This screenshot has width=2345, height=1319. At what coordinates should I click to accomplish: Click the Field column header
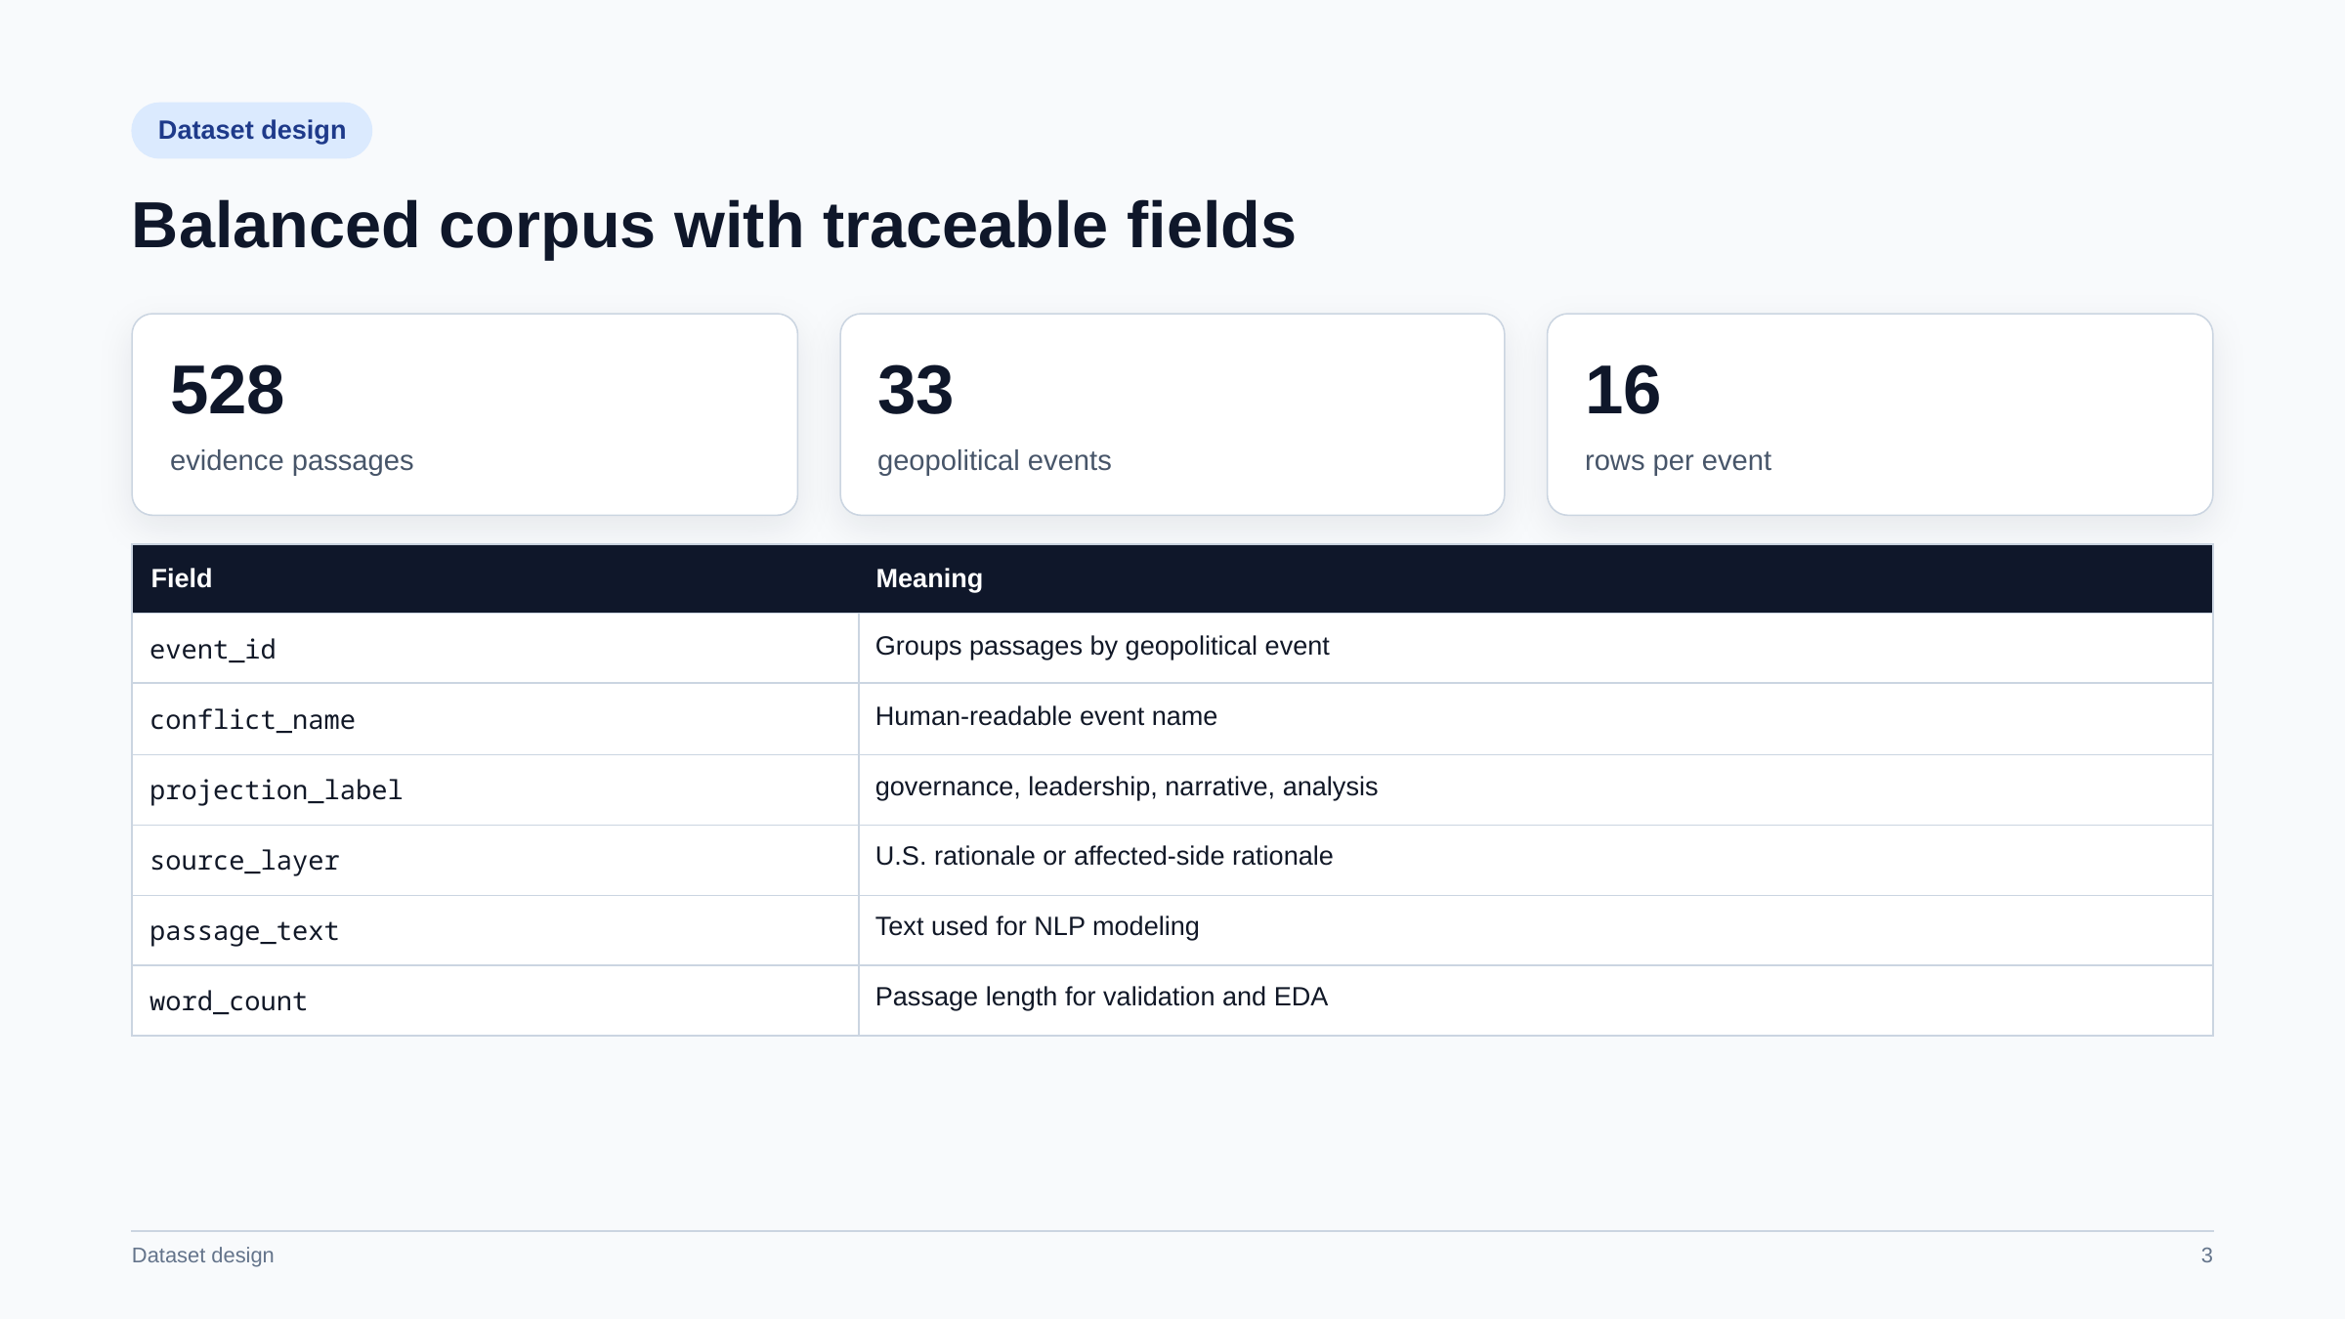(x=495, y=578)
